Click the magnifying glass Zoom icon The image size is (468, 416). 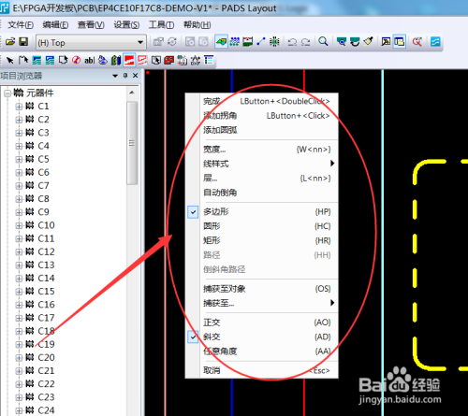[x=323, y=42]
